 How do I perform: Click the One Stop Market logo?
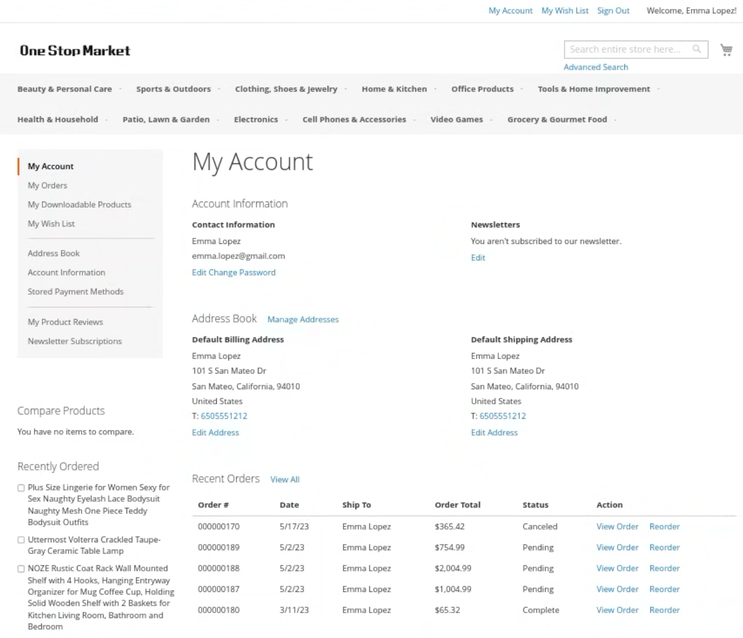[75, 51]
